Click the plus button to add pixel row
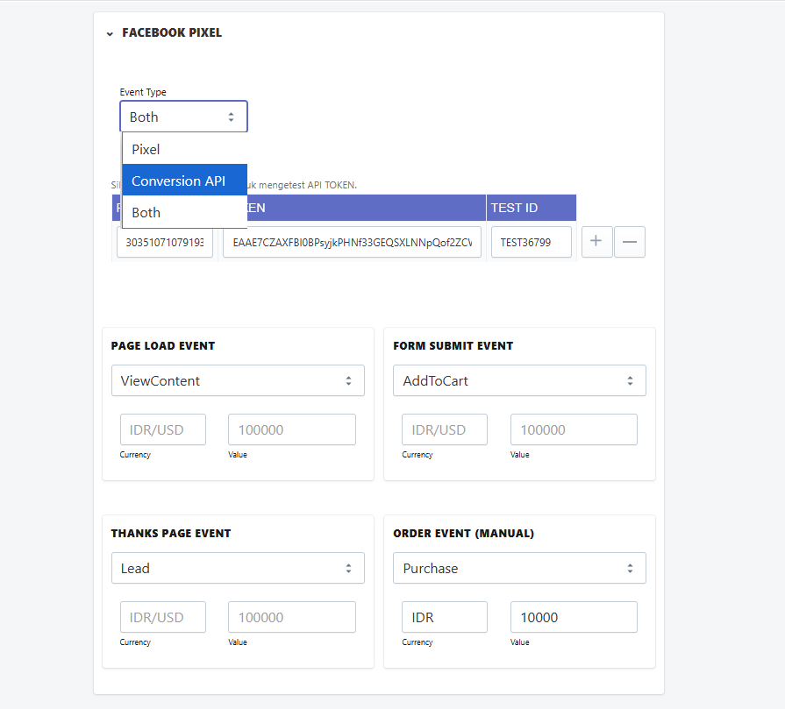Screen dimensions: 785x709 (596, 242)
